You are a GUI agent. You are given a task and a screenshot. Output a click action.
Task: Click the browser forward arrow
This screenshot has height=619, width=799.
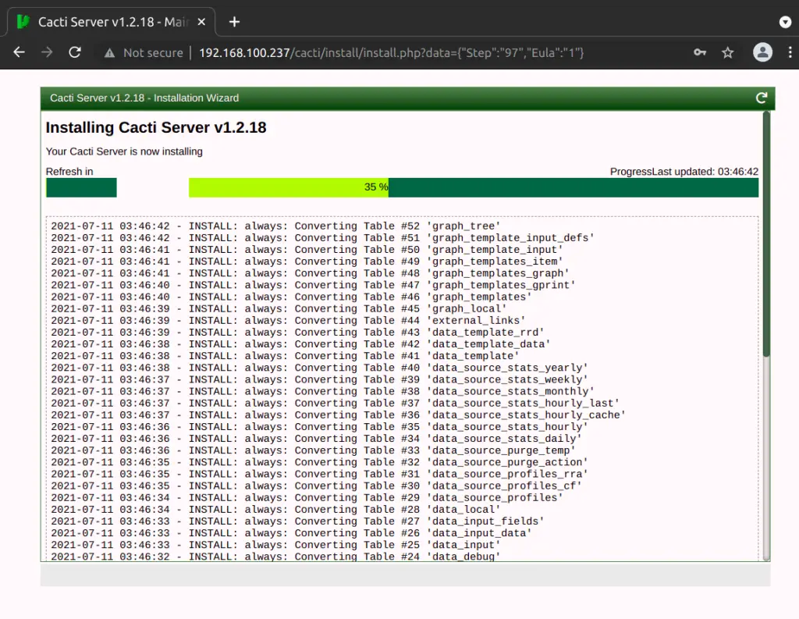(x=48, y=52)
